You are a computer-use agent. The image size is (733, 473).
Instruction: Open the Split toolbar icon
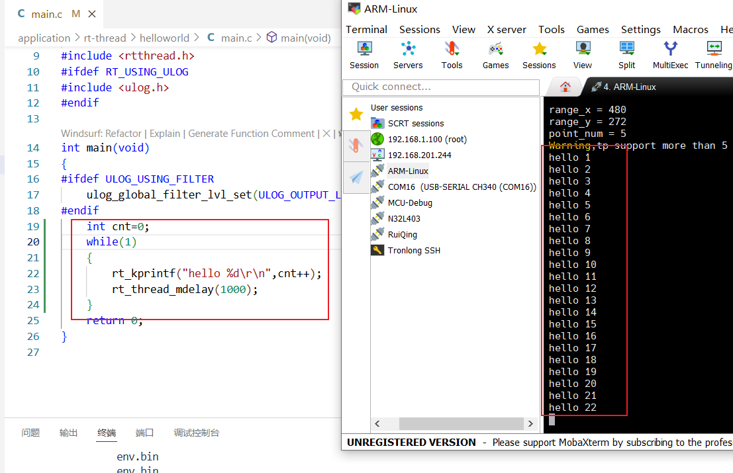click(626, 55)
